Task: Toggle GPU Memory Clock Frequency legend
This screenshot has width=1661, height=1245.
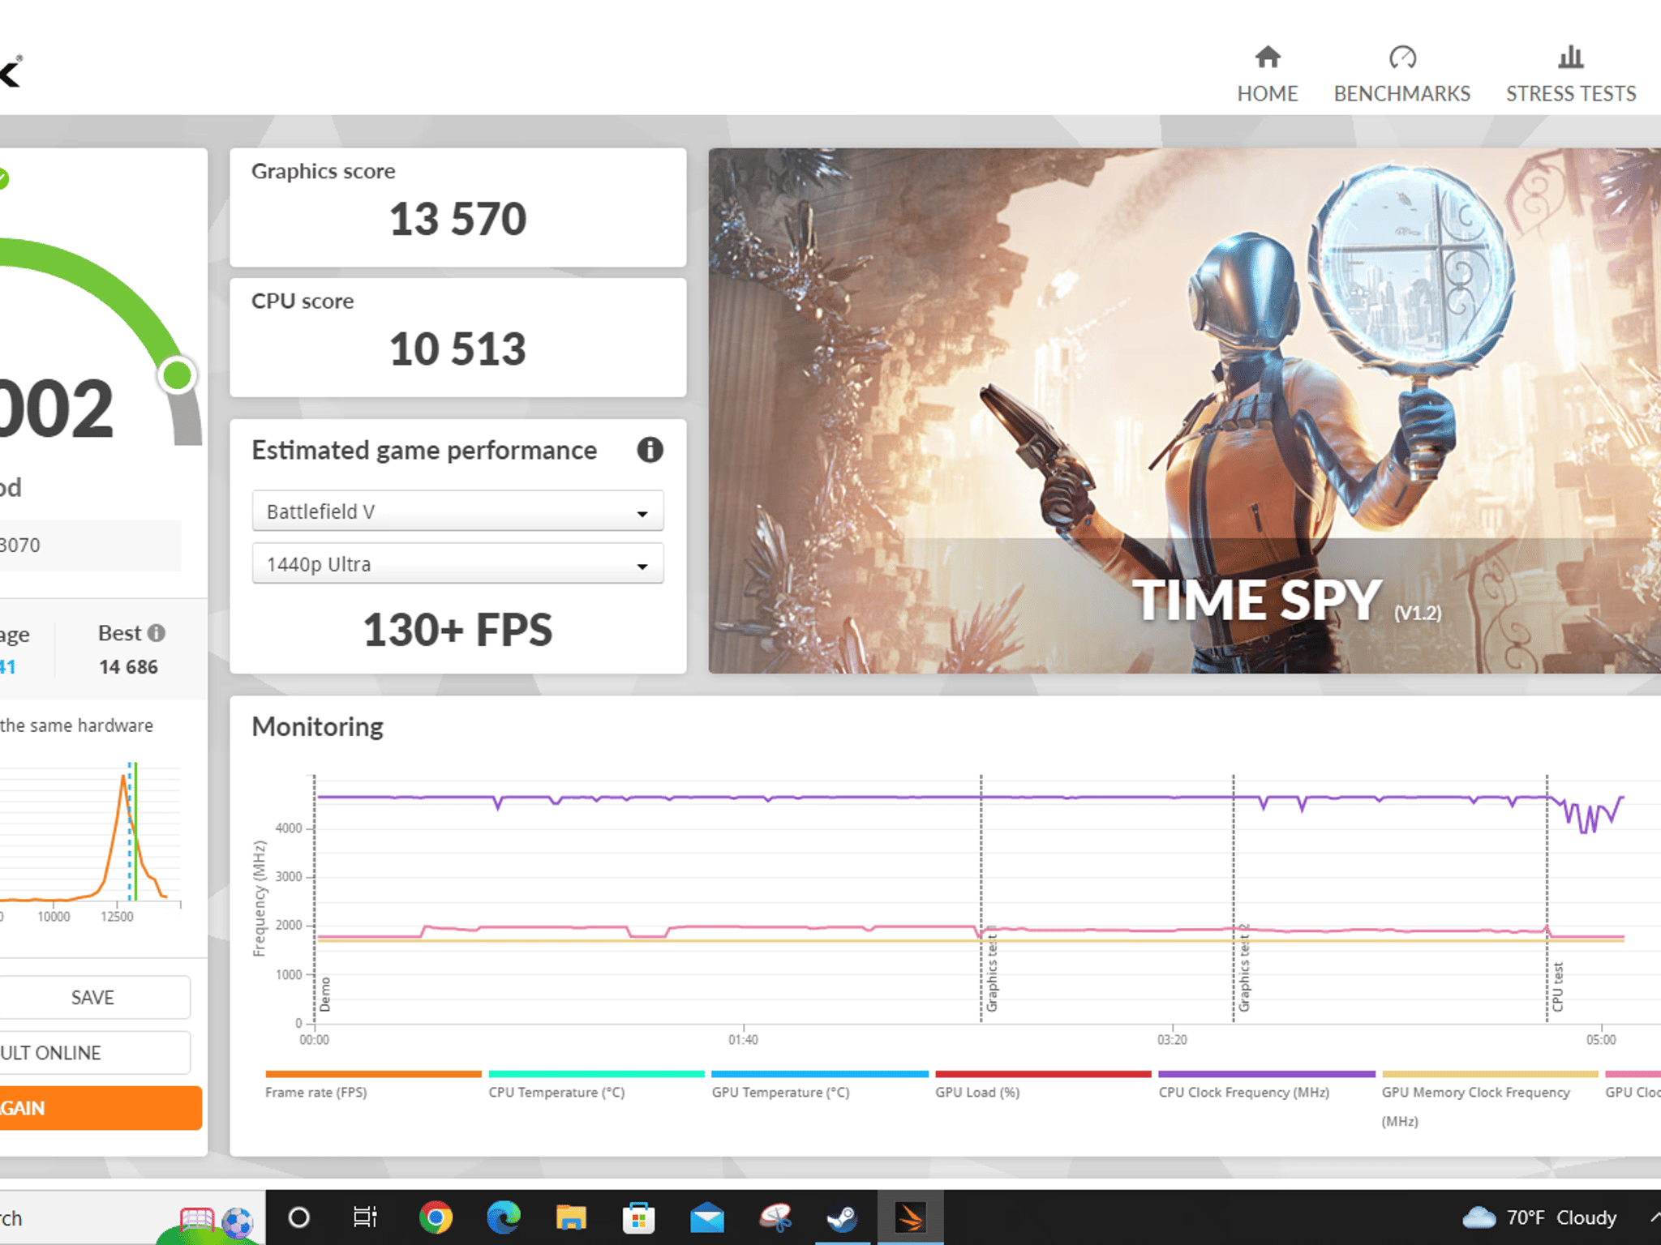Action: (x=1490, y=1100)
